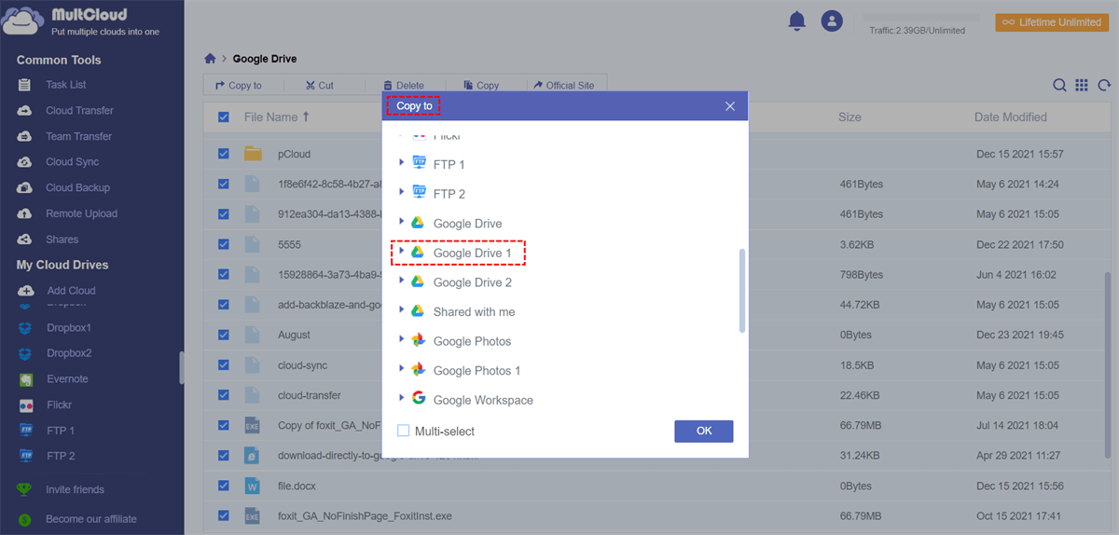1119x535 pixels.
Task: Open Evernote in My Cloud Drives
Action: click(67, 379)
